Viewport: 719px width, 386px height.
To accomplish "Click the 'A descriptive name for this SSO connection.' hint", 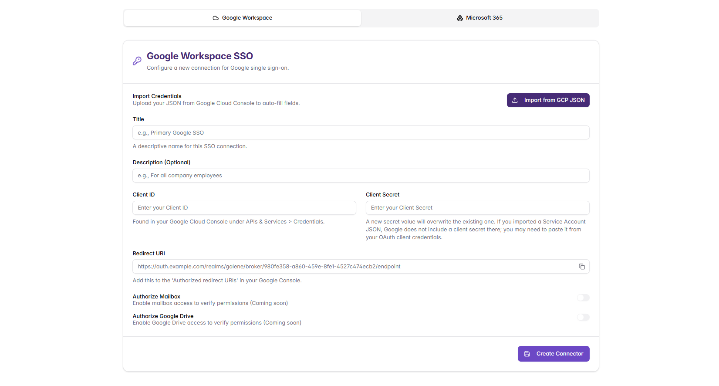I will click(x=190, y=146).
